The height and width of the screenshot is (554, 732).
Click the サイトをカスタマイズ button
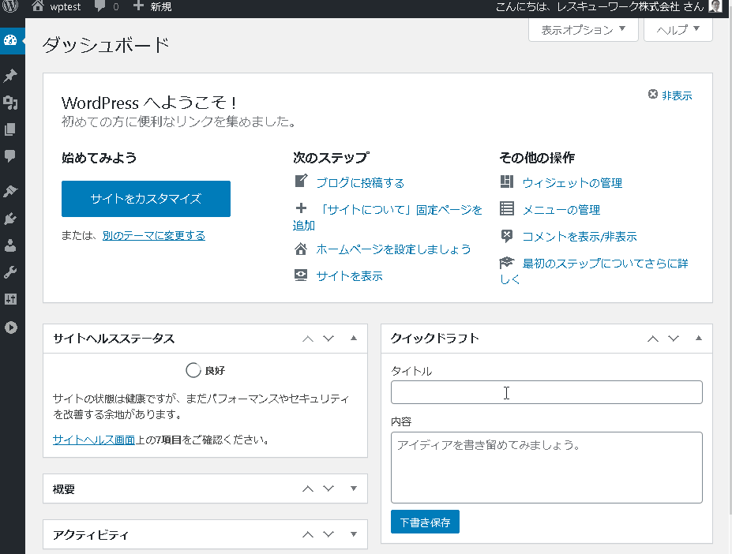pos(146,199)
